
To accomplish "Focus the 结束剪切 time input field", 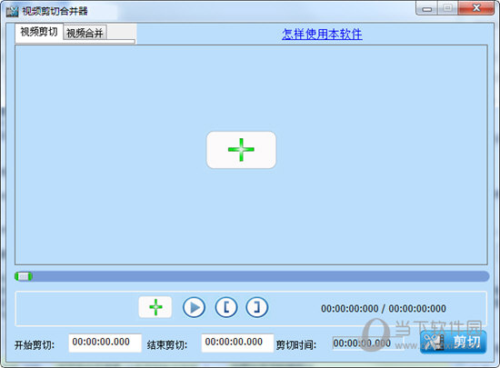I will click(x=237, y=343).
